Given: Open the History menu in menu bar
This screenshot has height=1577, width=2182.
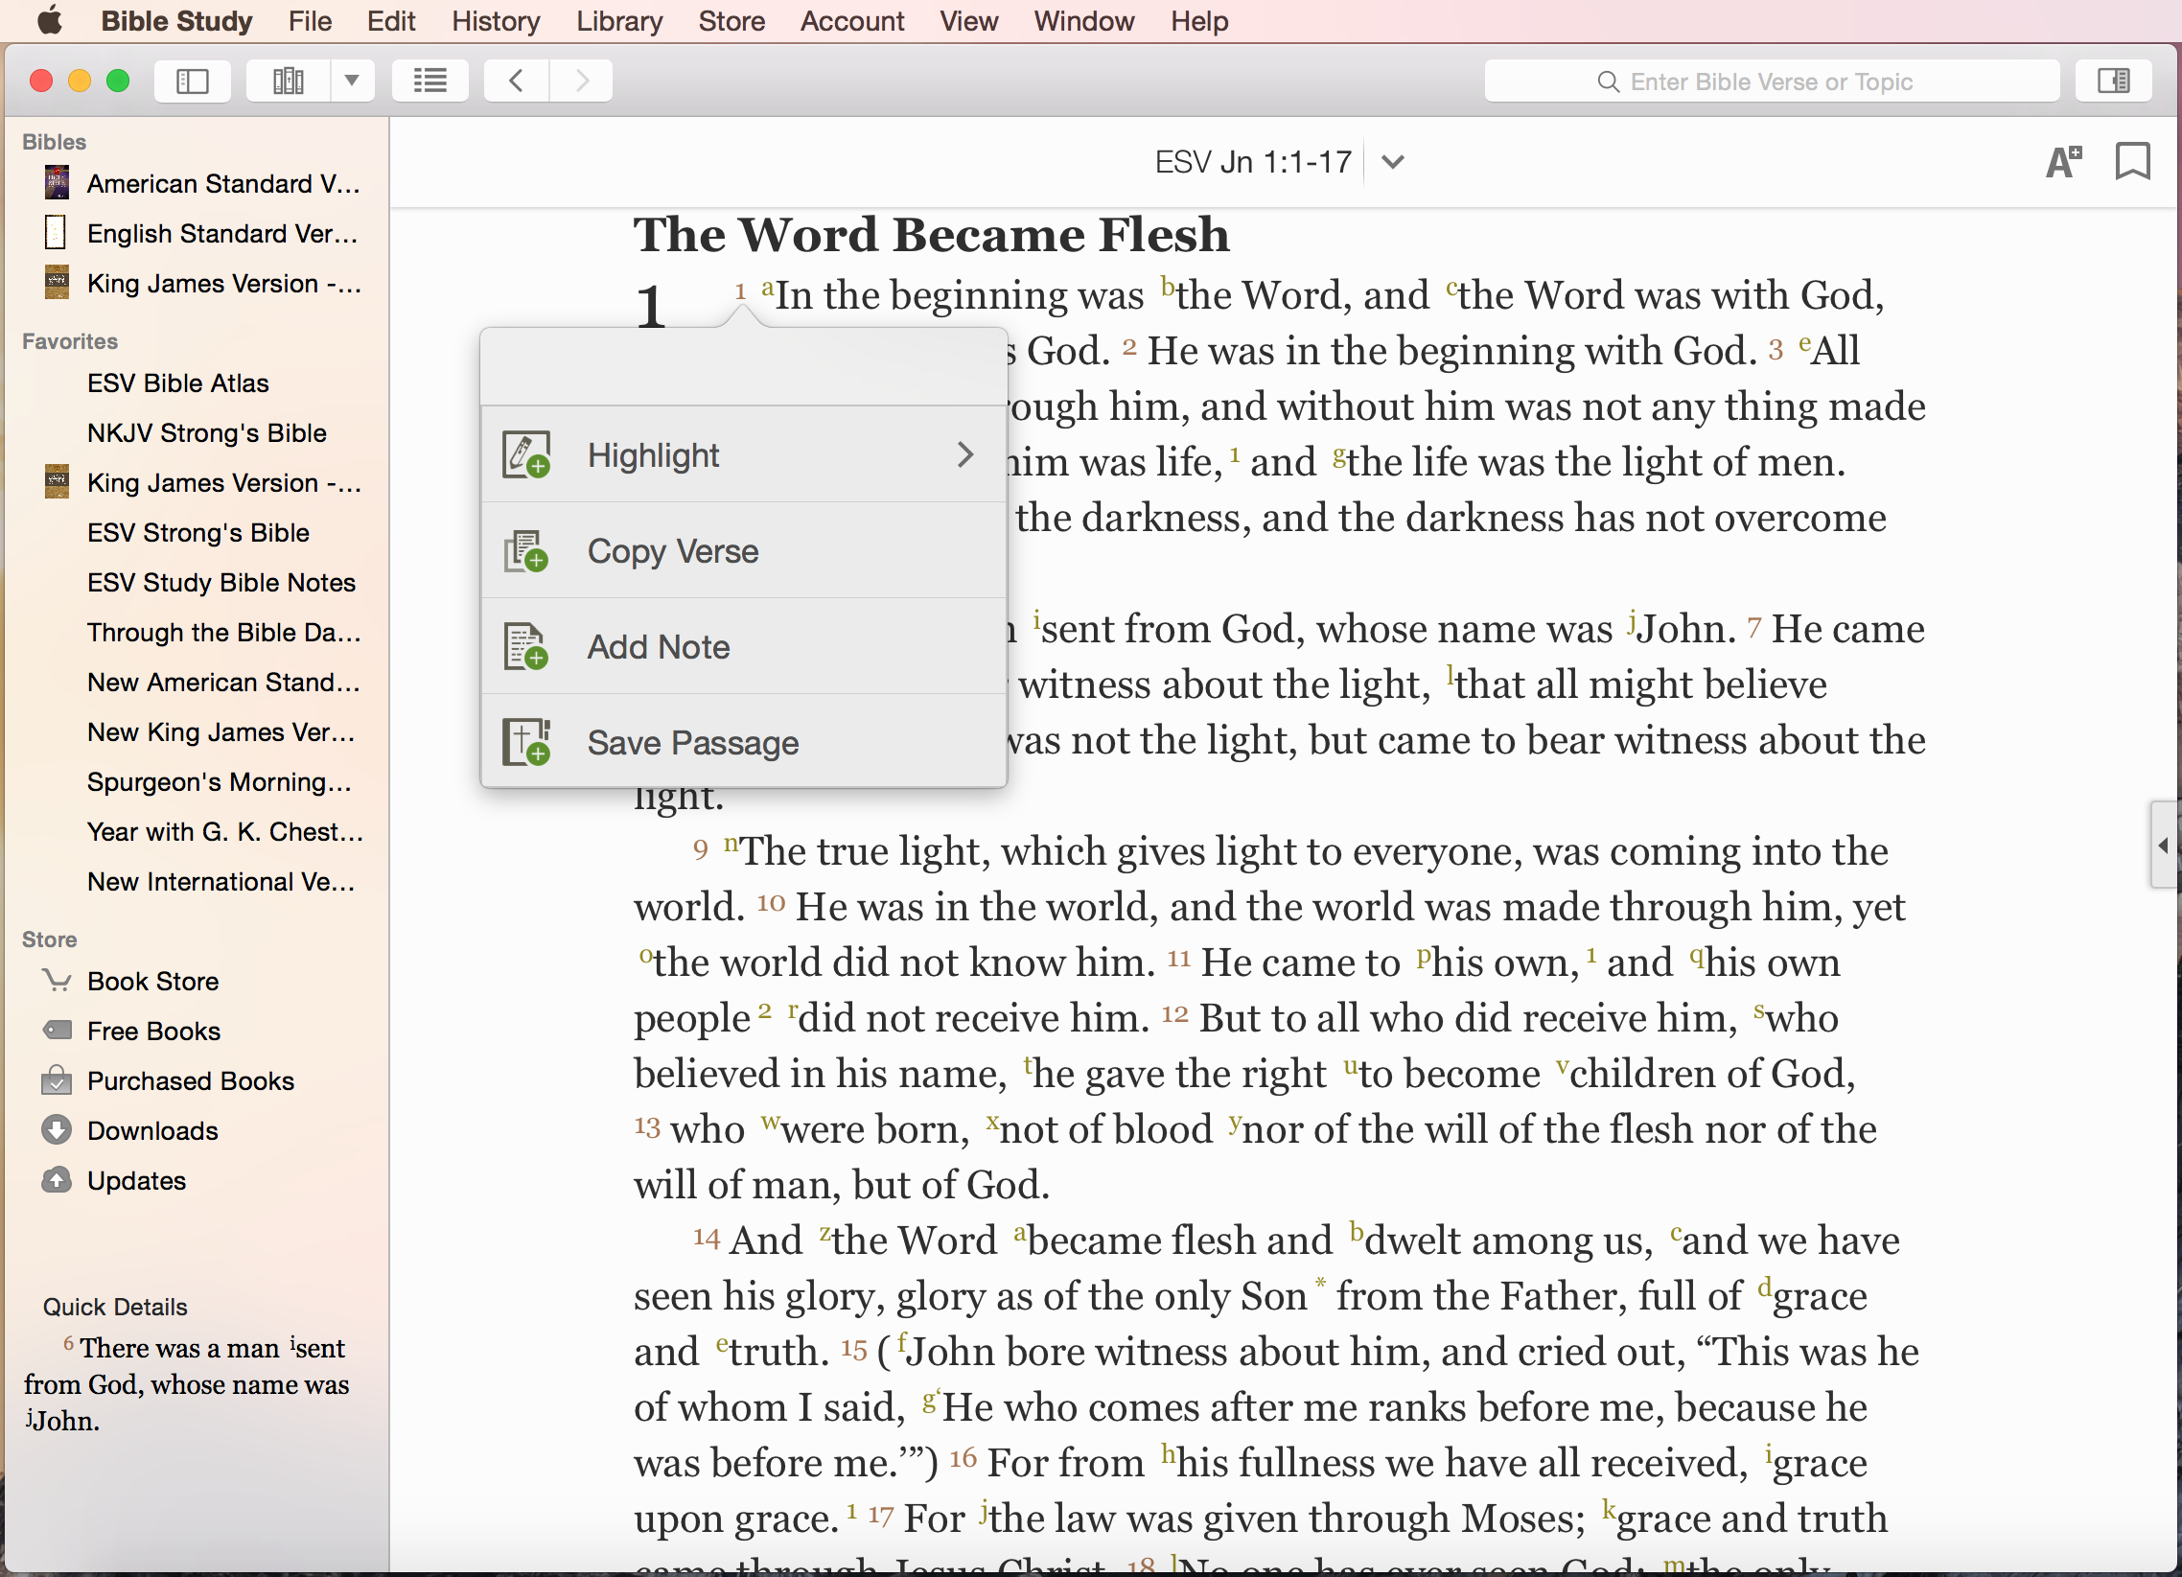Looking at the screenshot, I should [x=496, y=21].
